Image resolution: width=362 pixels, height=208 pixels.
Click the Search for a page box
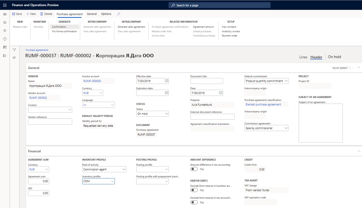[x=220, y=5]
